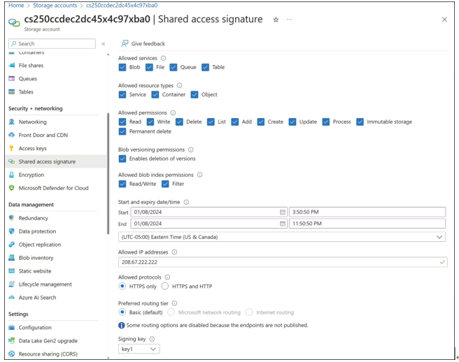Go to Storage accounts breadcrumb link
Viewport: 459px width, 362px height.
click(55, 6)
